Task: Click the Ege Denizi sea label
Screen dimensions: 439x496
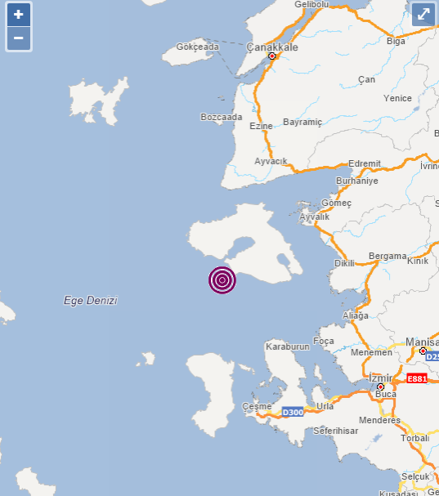Action: [x=91, y=300]
